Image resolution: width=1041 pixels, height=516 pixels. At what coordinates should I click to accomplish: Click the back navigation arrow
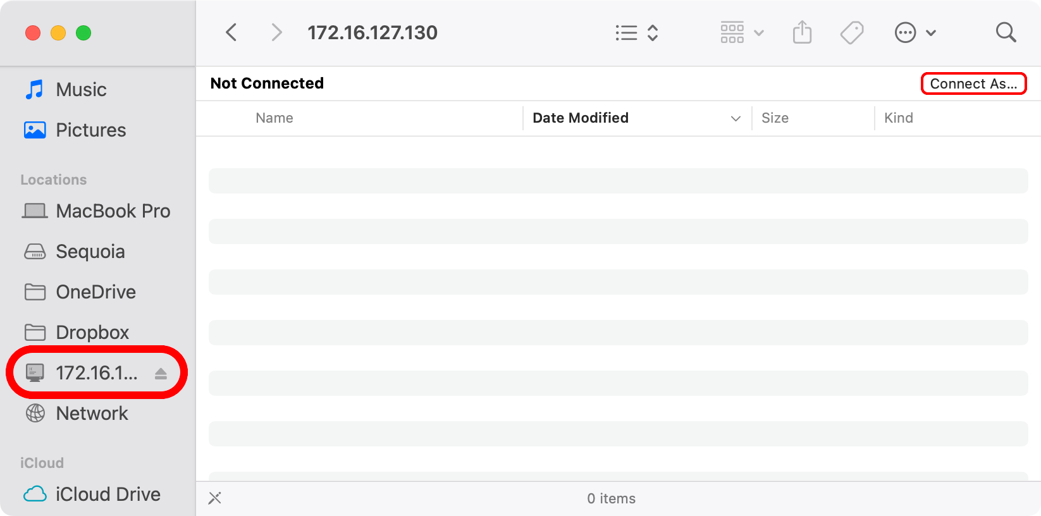pos(231,32)
